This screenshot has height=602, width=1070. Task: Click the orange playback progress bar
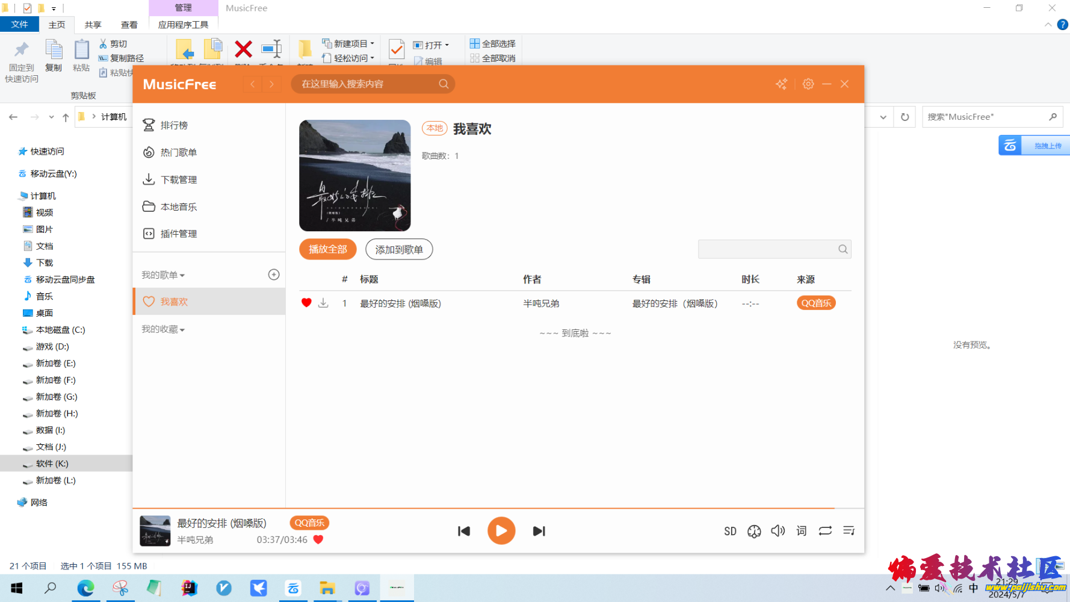pos(481,508)
